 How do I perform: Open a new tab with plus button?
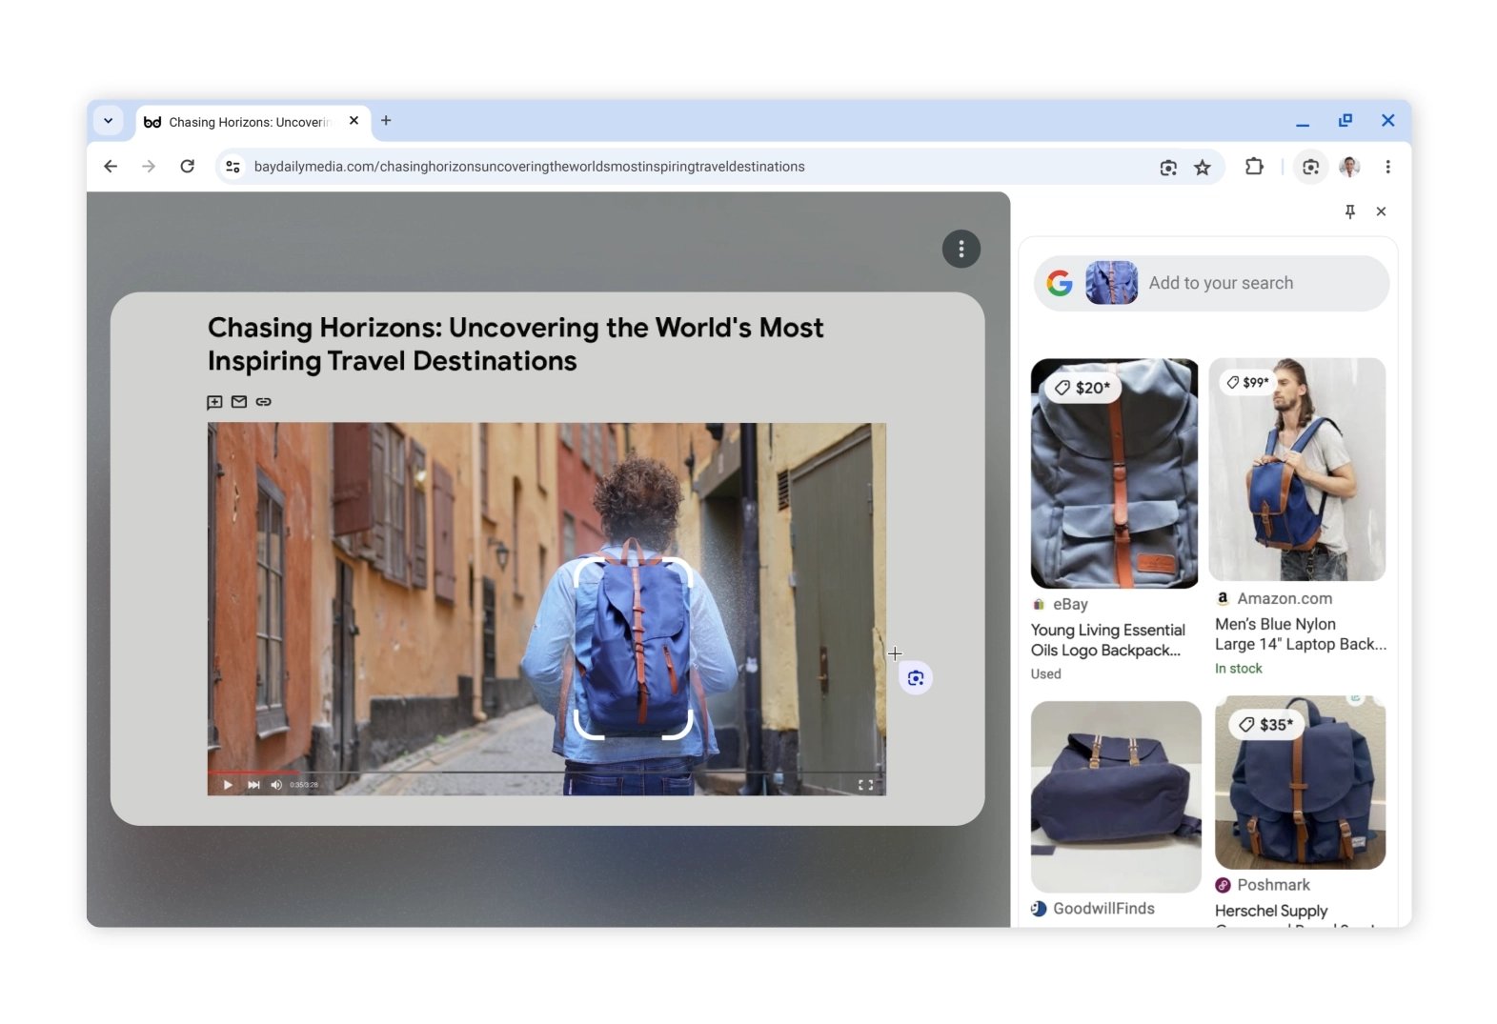click(x=386, y=121)
